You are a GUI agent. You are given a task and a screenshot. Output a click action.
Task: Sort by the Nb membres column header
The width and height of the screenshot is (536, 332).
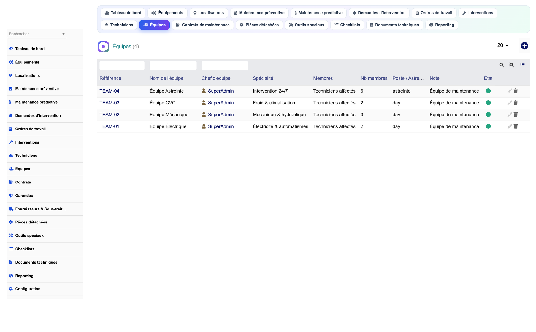374,78
